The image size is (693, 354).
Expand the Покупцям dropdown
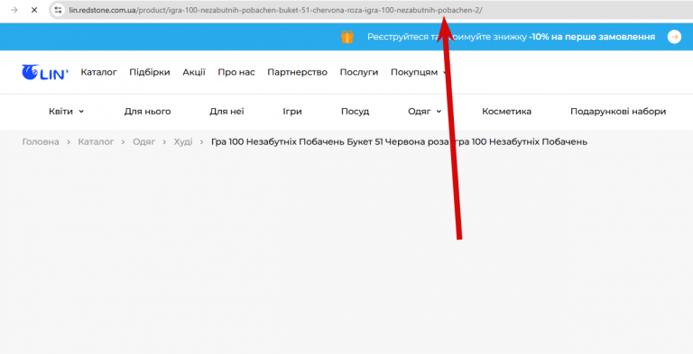[418, 72]
